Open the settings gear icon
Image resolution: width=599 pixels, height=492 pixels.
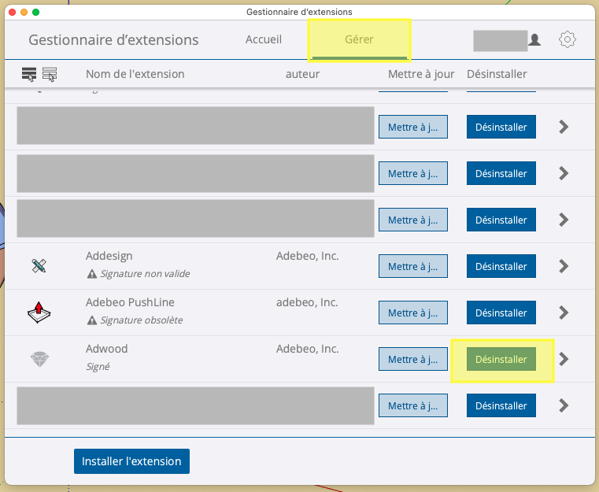pos(568,39)
